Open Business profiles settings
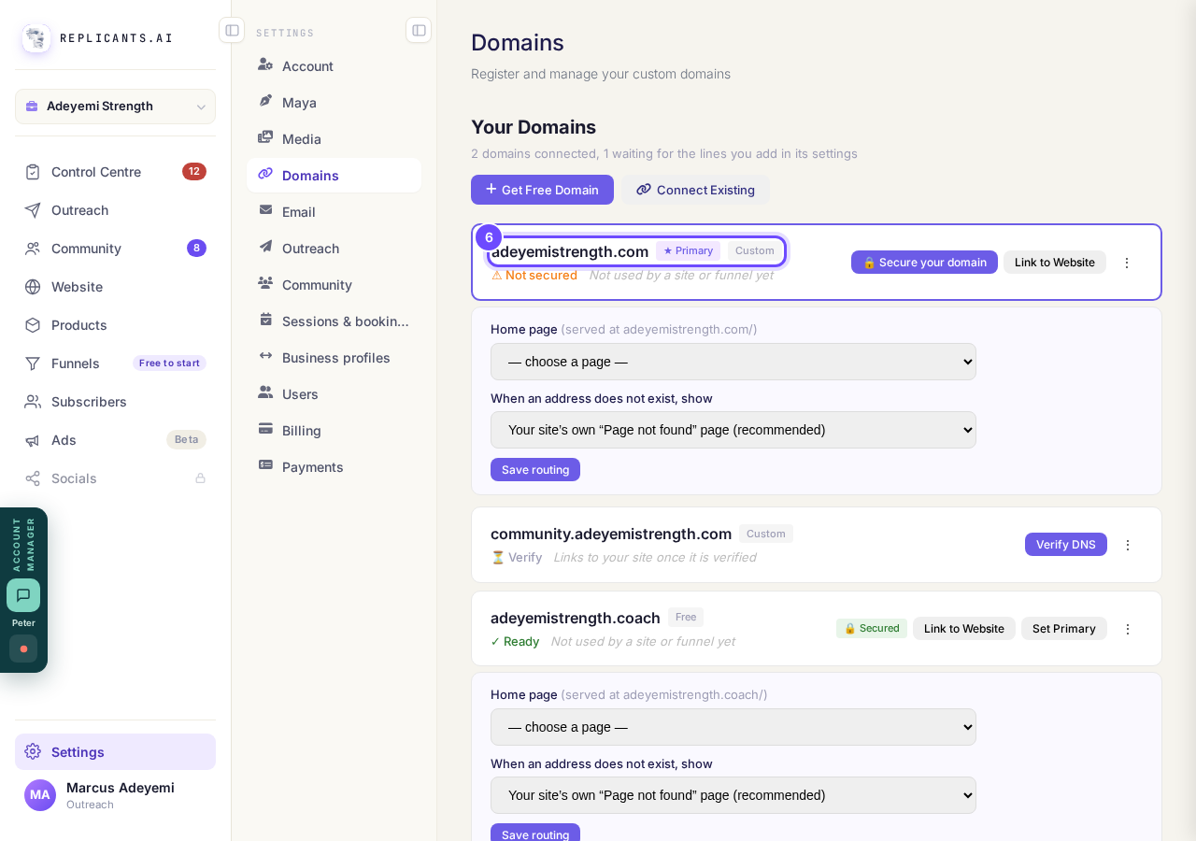This screenshot has height=841, width=1196. coord(334,358)
